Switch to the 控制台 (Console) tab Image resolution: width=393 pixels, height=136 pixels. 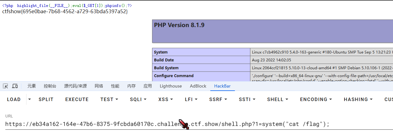(x=50, y=86)
